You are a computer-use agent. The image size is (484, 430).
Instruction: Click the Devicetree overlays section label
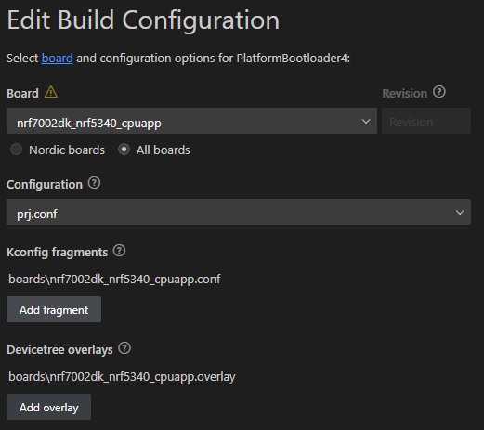click(x=59, y=350)
